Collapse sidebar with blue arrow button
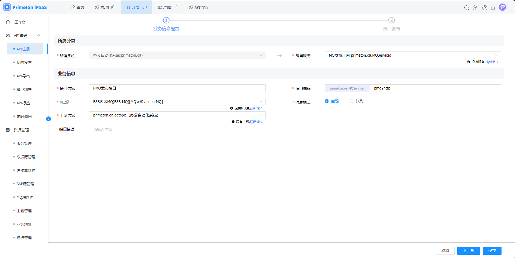This screenshot has width=515, height=258. [x=49, y=119]
